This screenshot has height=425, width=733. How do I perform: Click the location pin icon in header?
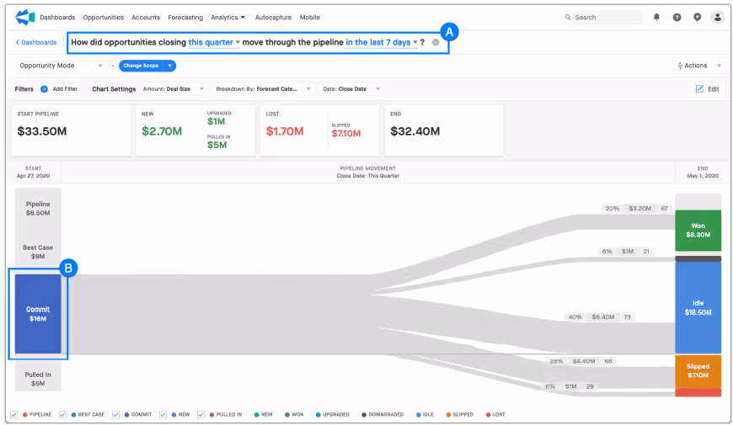[x=697, y=18]
